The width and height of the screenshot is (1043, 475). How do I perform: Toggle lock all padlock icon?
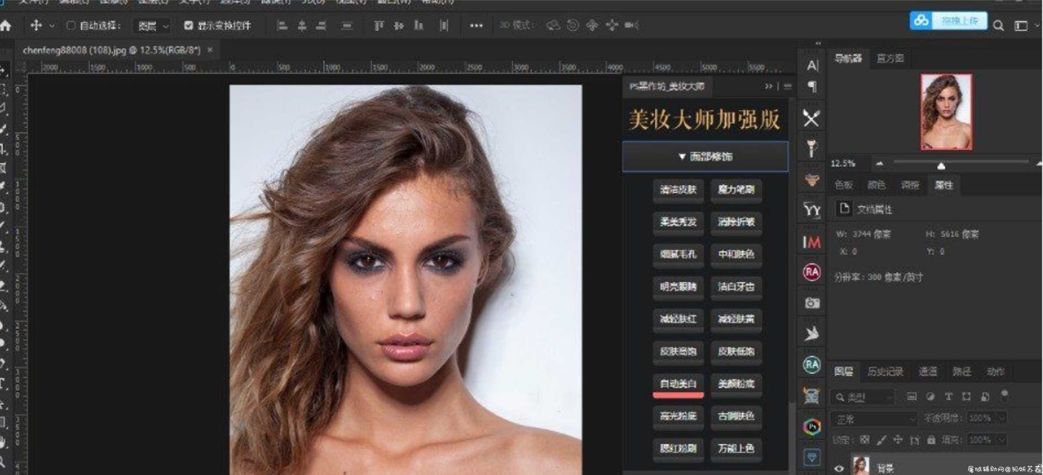point(931,440)
